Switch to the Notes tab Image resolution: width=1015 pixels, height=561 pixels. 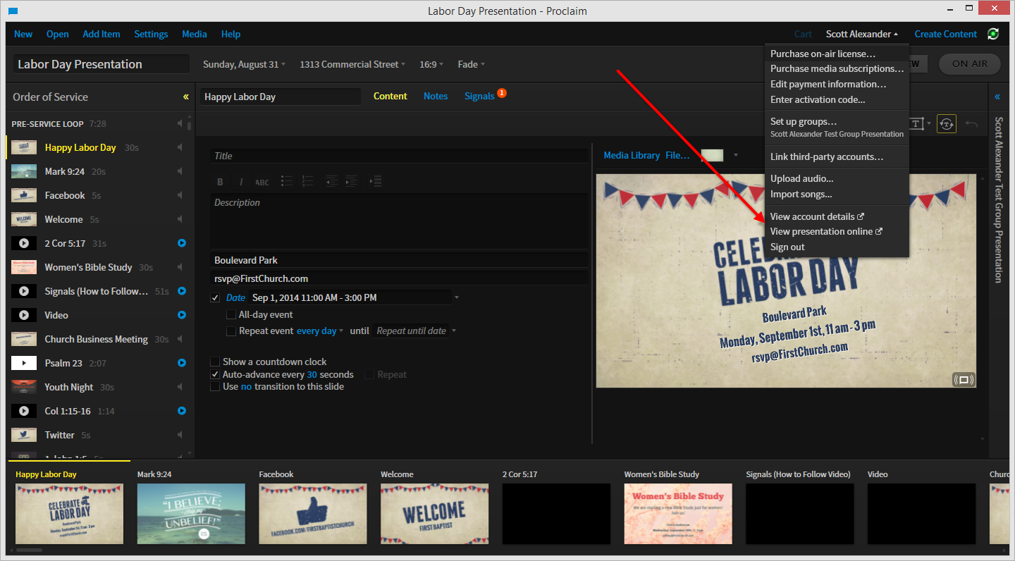[436, 96]
